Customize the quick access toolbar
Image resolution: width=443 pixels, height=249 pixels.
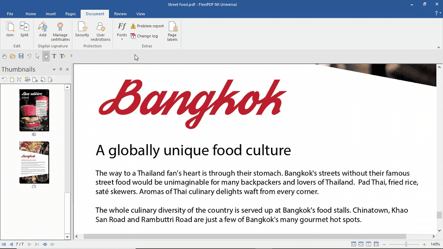(x=71, y=56)
